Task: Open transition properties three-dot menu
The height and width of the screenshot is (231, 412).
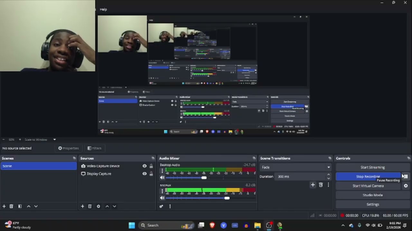Action: pyautogui.click(x=328, y=185)
